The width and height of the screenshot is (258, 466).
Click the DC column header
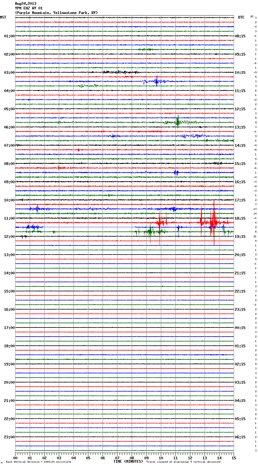coord(252,16)
